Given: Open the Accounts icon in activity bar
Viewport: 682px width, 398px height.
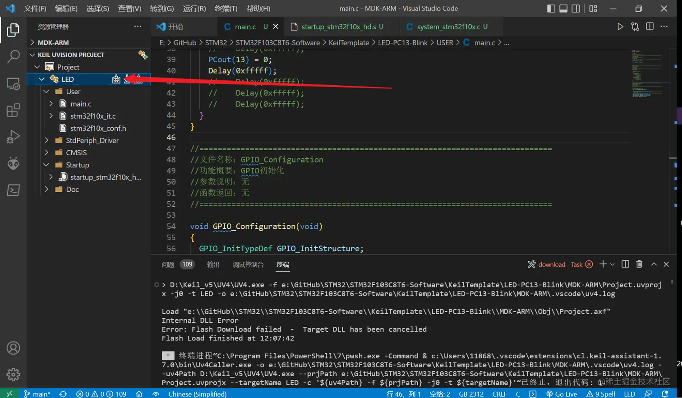Looking at the screenshot, I should click(13, 348).
